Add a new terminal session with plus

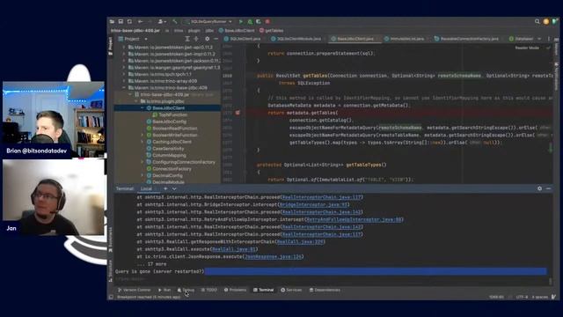pos(165,188)
